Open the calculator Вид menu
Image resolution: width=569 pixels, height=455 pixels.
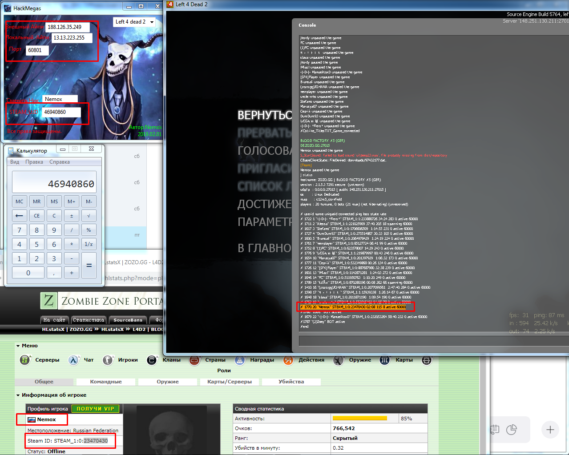(15, 162)
